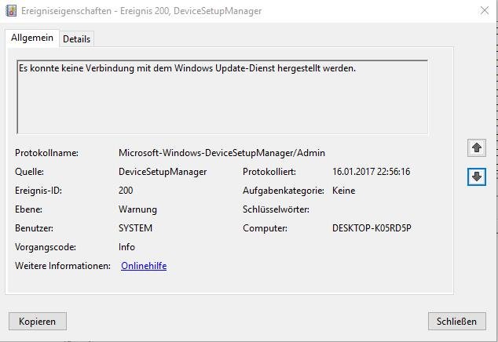This screenshot has width=498, height=342.
Task: Click the Ebene value Warnung
Action: click(137, 209)
